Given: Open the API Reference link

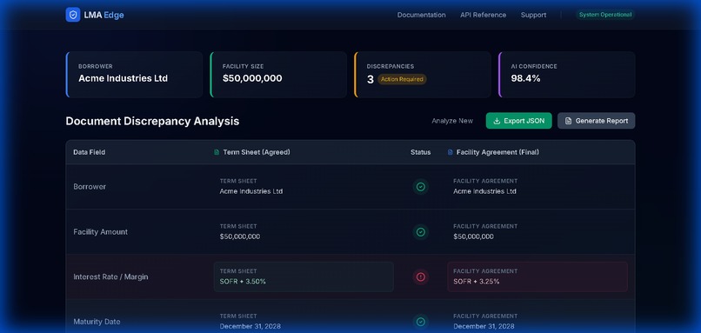Looking at the screenshot, I should click(x=483, y=15).
